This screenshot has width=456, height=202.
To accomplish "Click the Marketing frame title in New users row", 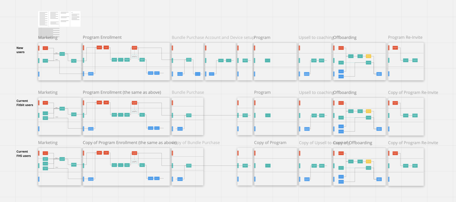I will pos(48,38).
